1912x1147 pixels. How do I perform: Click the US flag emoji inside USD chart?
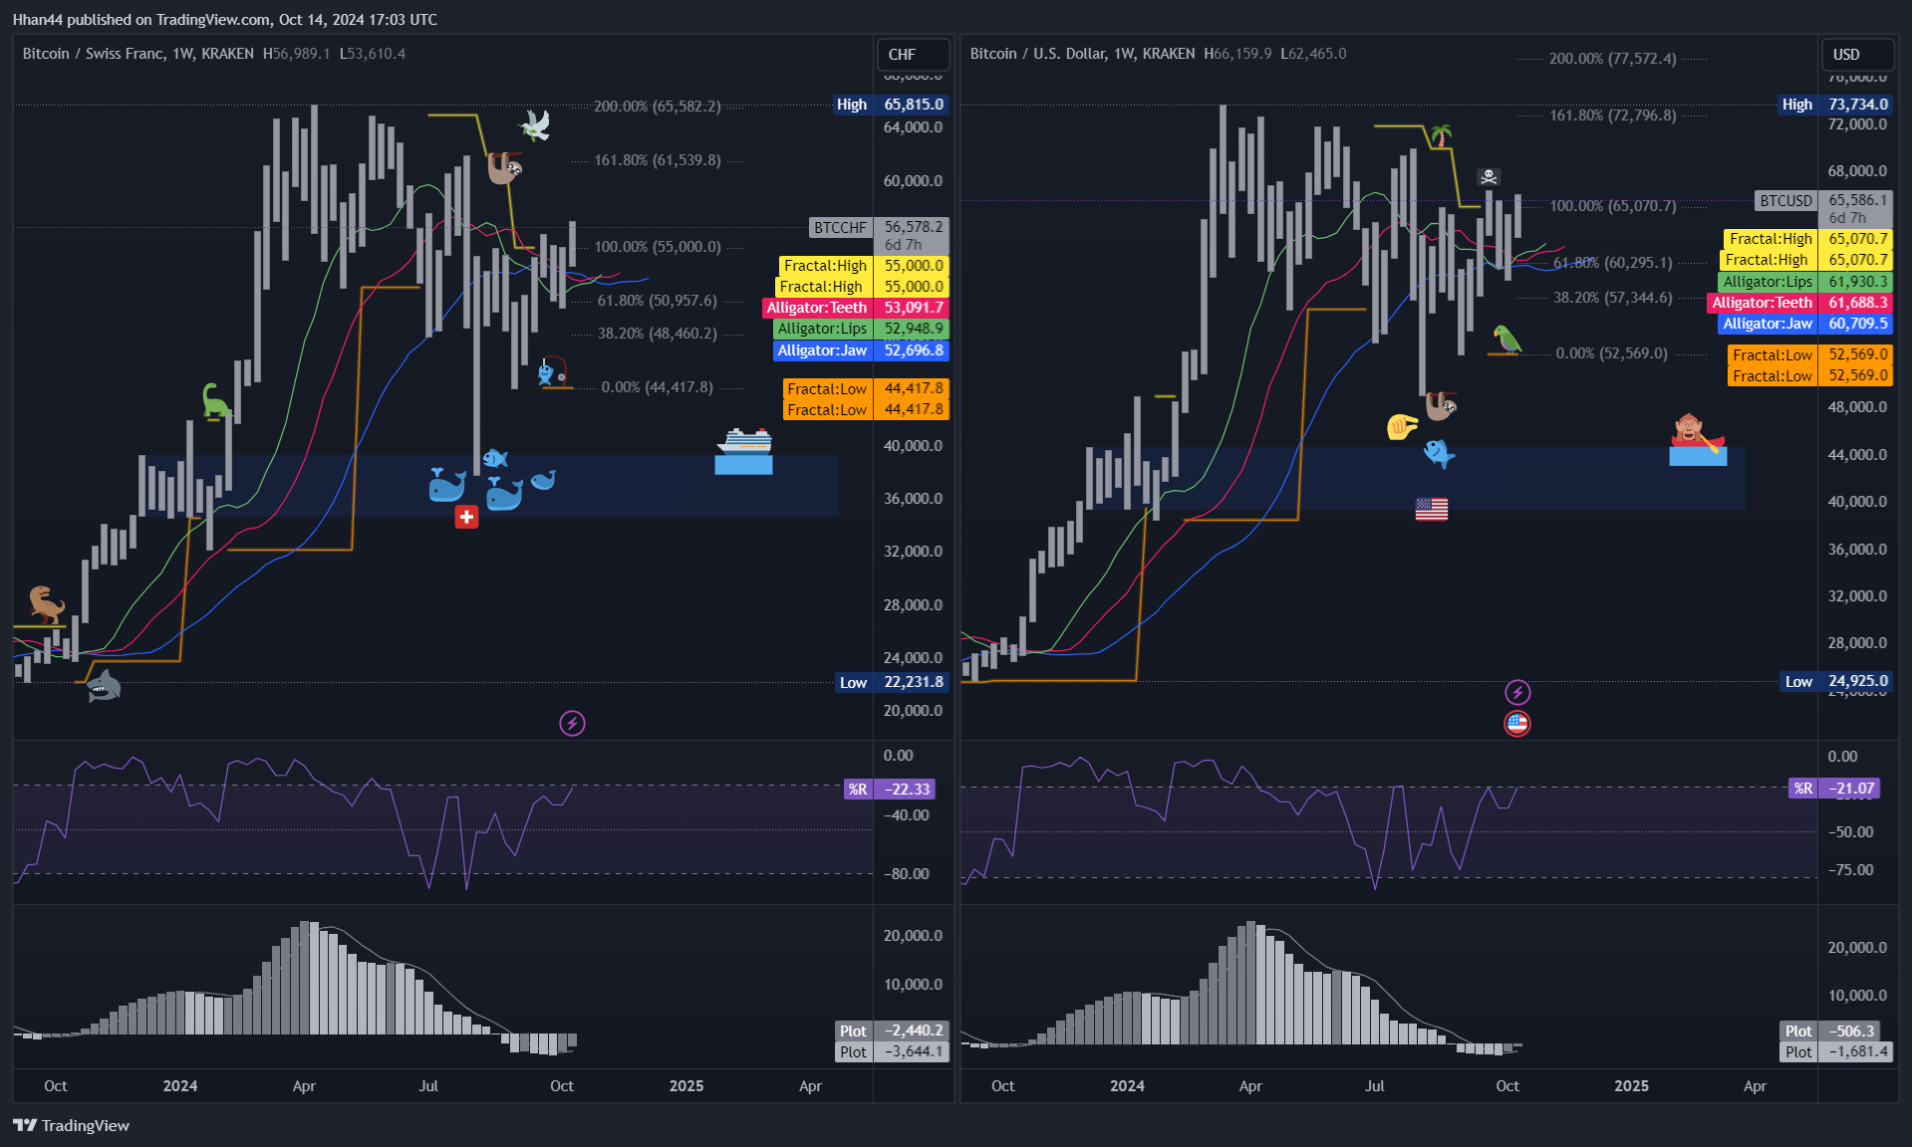(x=1432, y=509)
